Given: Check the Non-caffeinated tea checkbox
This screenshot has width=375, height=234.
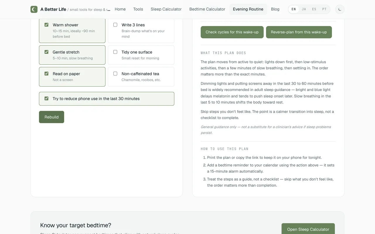Looking at the screenshot, I should pos(115,74).
